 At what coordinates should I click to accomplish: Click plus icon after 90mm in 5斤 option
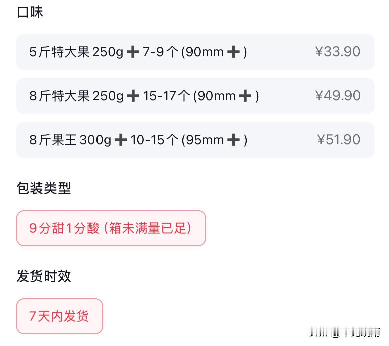click(x=234, y=52)
